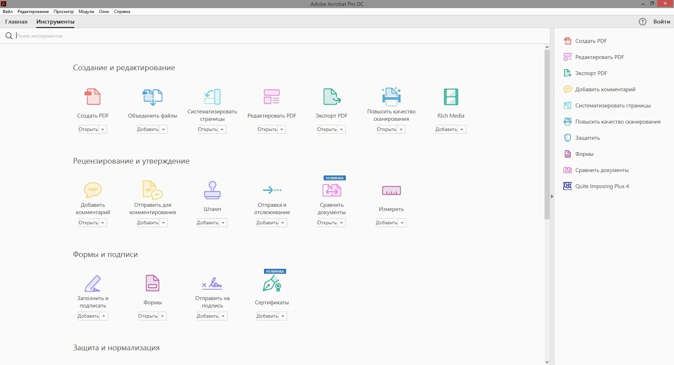This screenshot has width=674, height=365.
Task: Click the Create PDF tool icon
Action: pos(93,97)
